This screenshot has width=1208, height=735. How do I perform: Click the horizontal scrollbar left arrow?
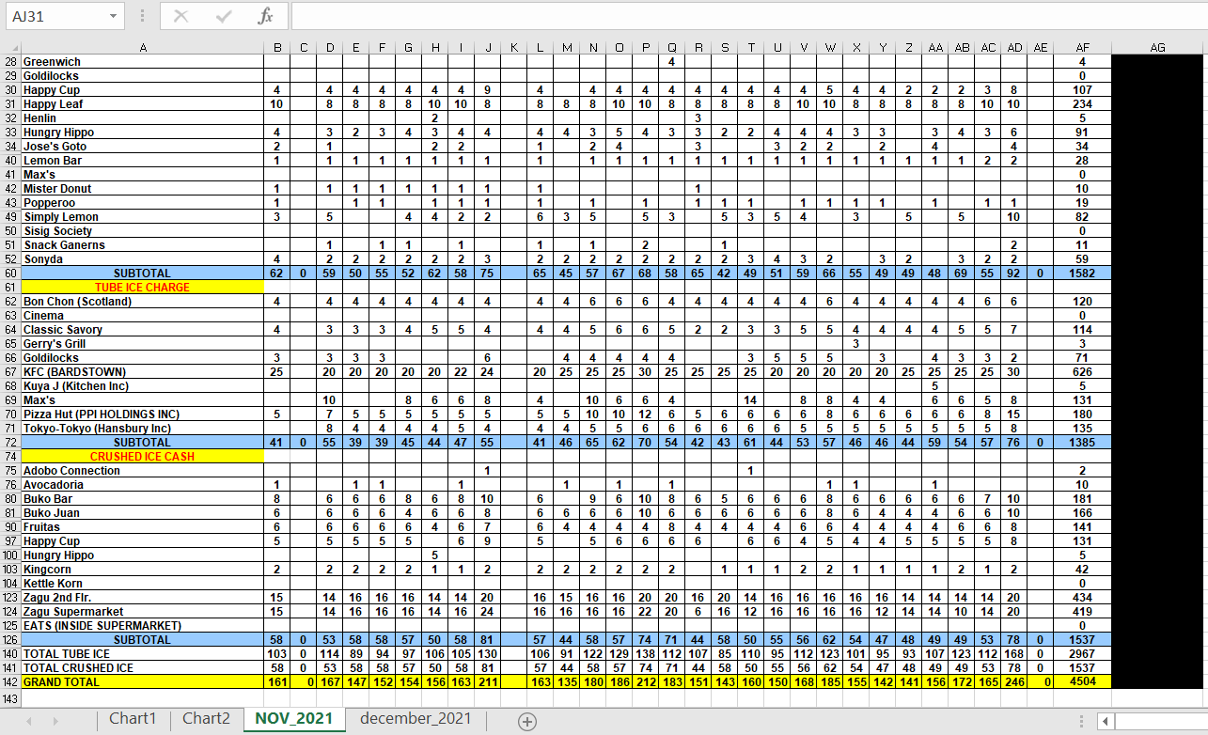pos(1106,721)
